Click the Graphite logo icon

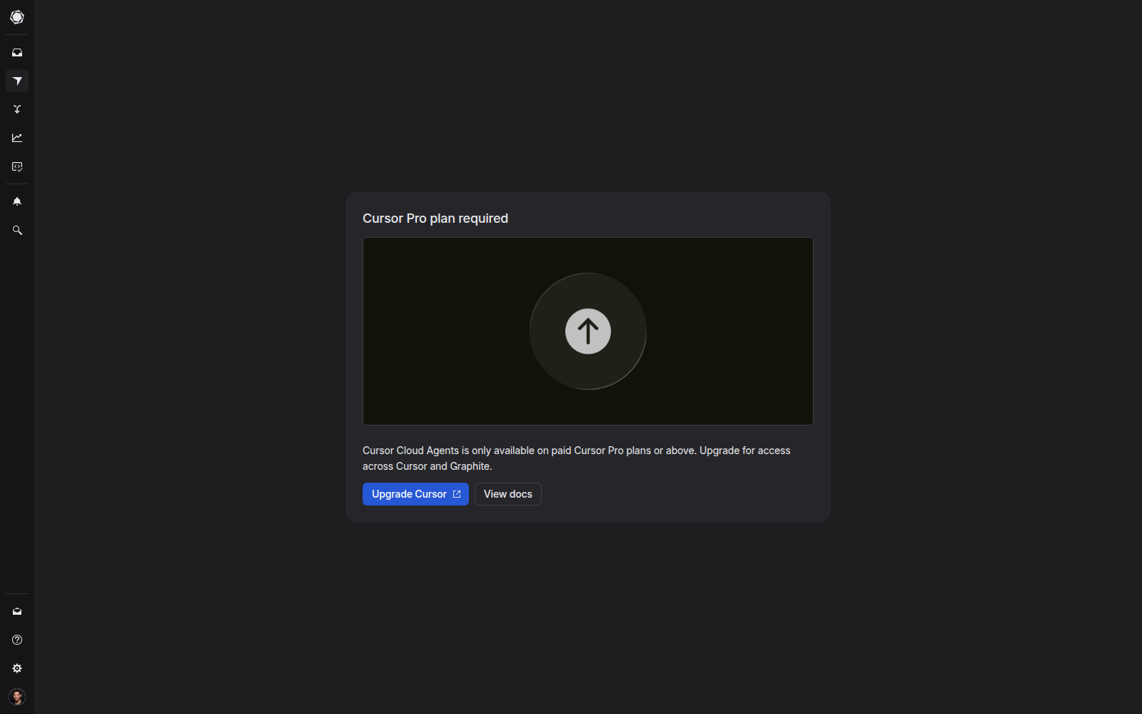tap(17, 17)
